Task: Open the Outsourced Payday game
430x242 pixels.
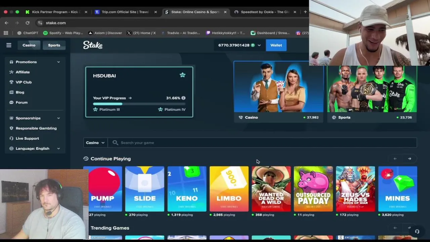Action: pyautogui.click(x=313, y=189)
